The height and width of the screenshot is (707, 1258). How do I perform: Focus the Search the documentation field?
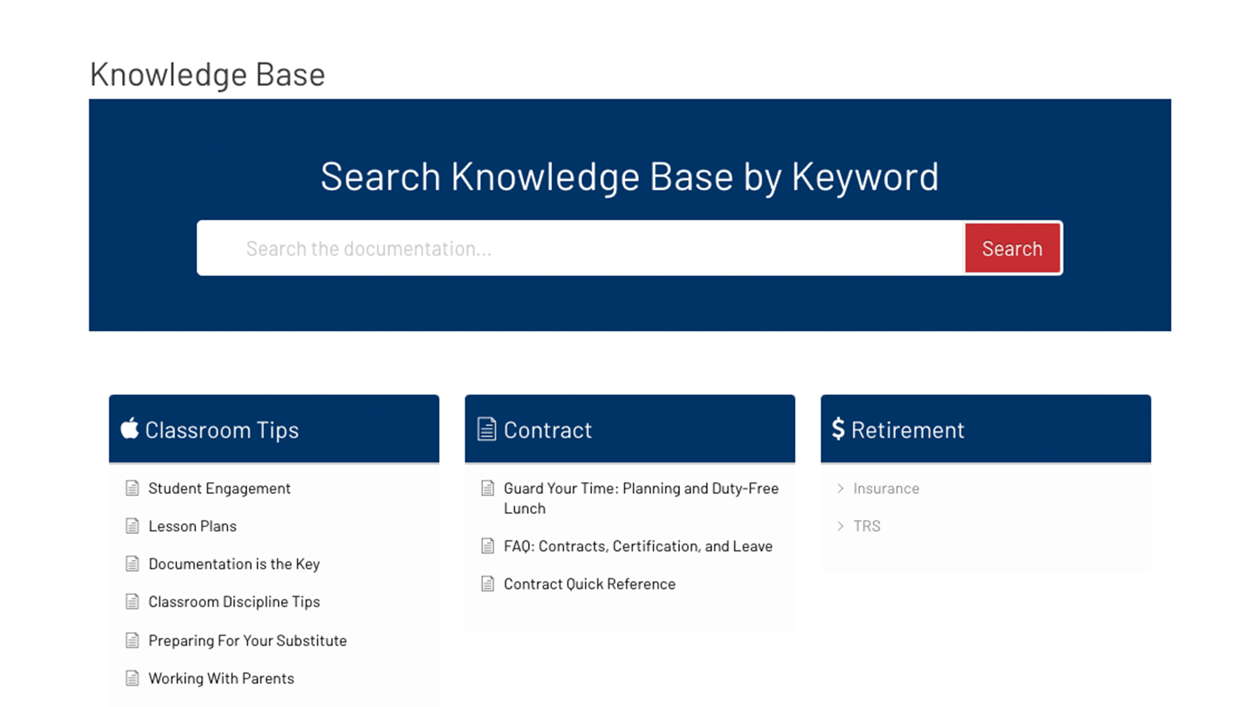pyautogui.click(x=580, y=248)
